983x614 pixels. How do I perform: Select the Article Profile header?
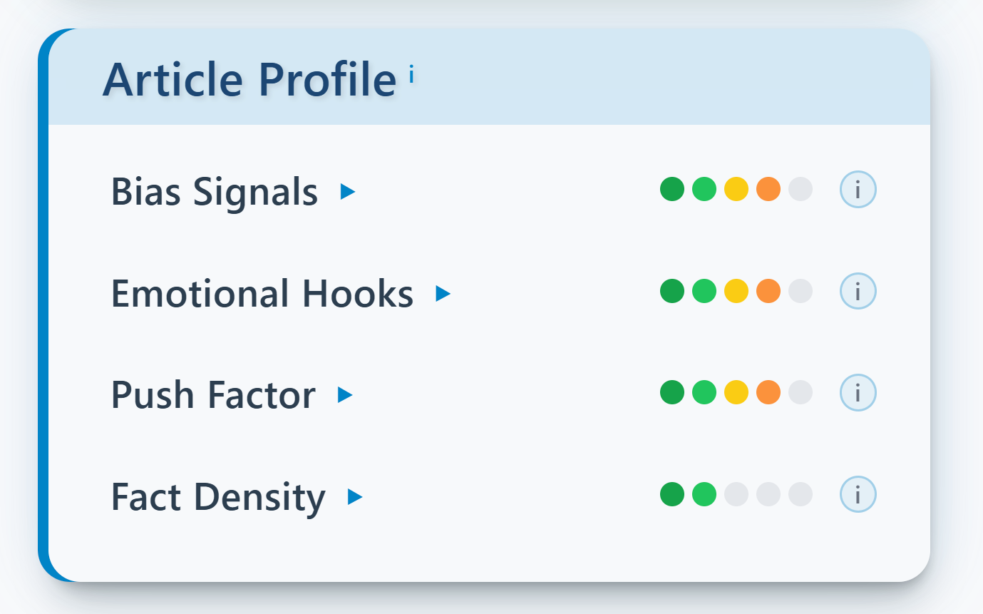pyautogui.click(x=249, y=78)
